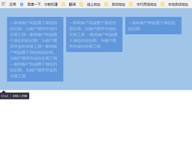Click the Baidu paw icon
The image size is (192, 146).
(x=22, y=4)
